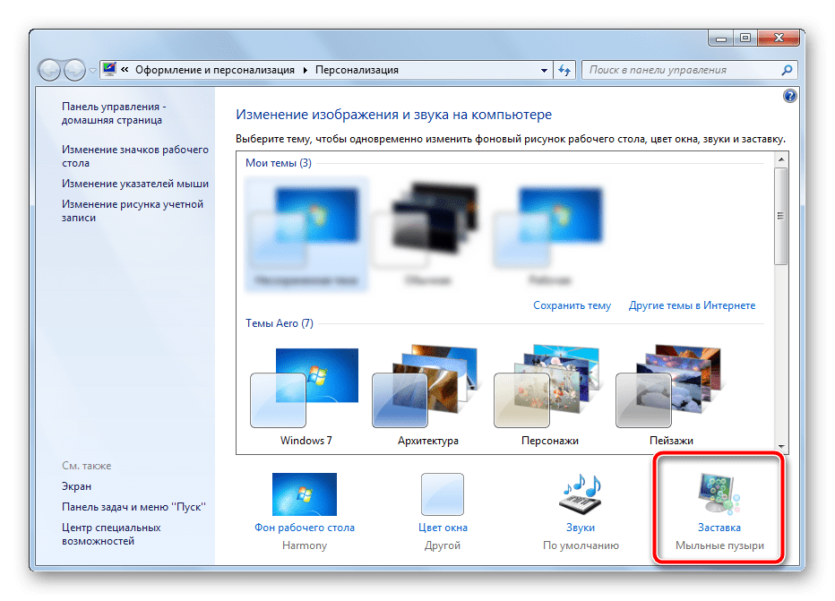
Task: Open recent pages dropdown next to navigation arrows
Action: (92, 70)
